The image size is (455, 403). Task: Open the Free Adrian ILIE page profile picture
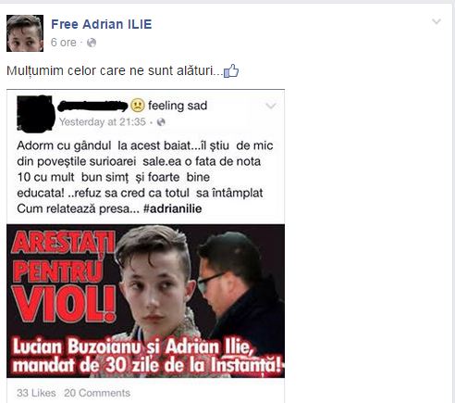[x=25, y=33]
